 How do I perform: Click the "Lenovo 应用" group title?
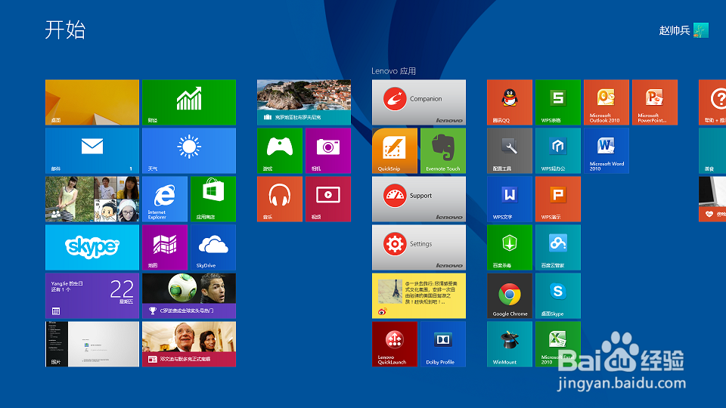click(393, 71)
